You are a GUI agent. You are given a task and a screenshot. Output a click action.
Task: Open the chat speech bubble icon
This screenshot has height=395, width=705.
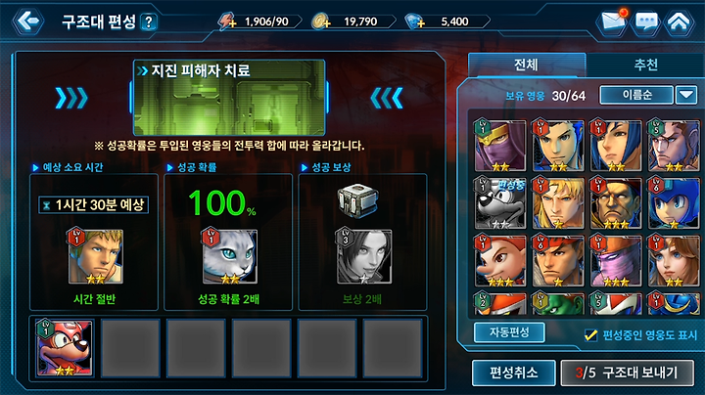coord(646,22)
